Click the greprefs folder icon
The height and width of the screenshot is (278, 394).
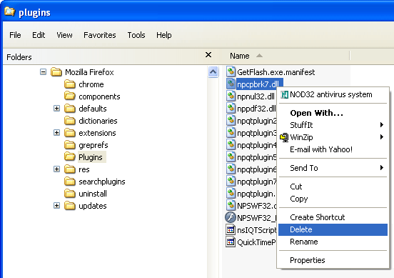[70, 145]
